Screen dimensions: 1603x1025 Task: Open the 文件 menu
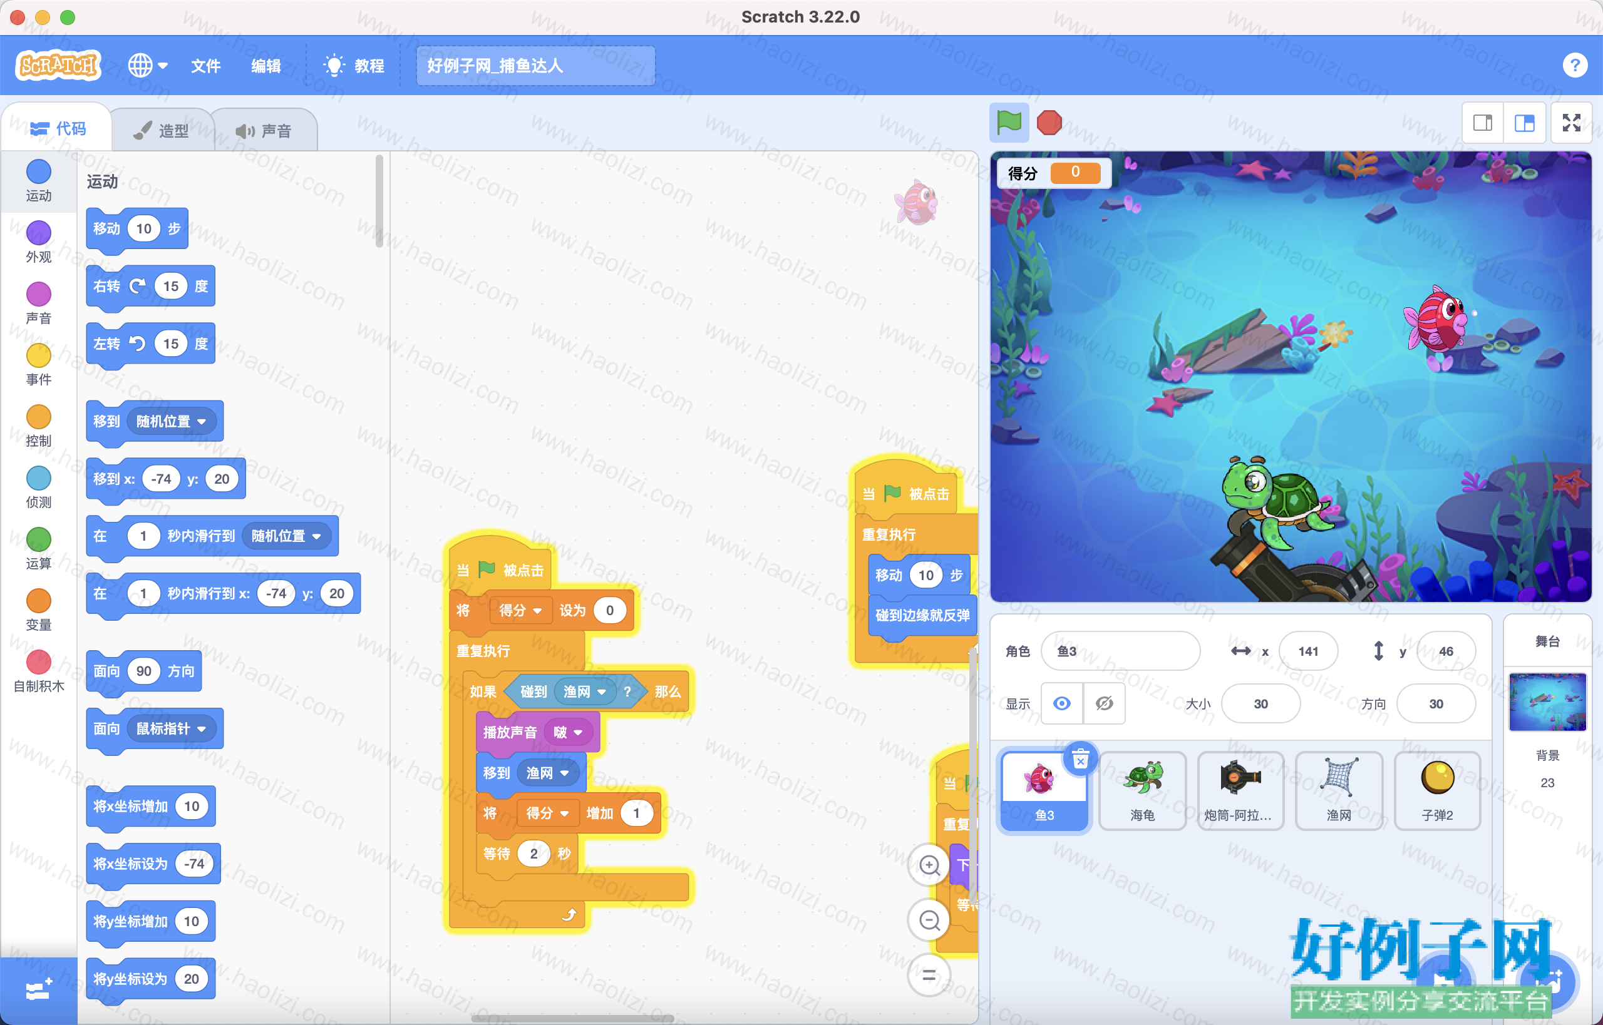tap(205, 65)
